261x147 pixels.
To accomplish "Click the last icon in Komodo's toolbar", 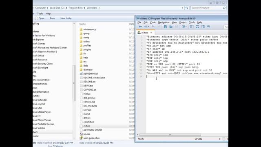I will (x=208, y=27).
